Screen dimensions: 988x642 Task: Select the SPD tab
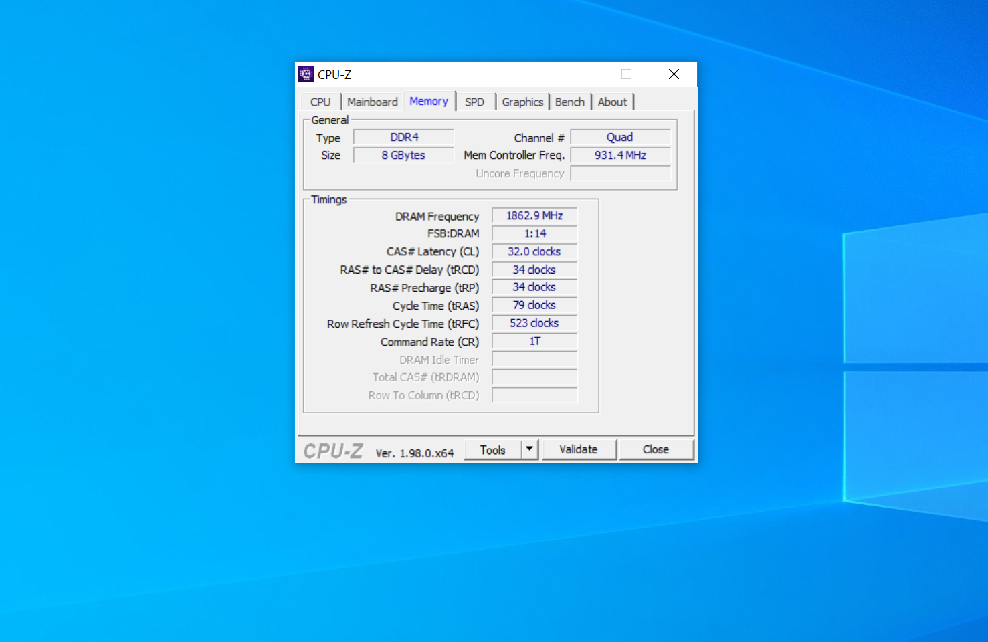point(474,102)
